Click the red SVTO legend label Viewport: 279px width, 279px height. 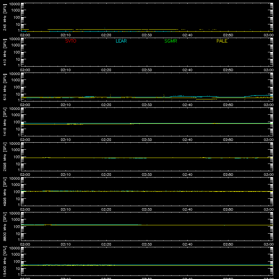coord(71,41)
